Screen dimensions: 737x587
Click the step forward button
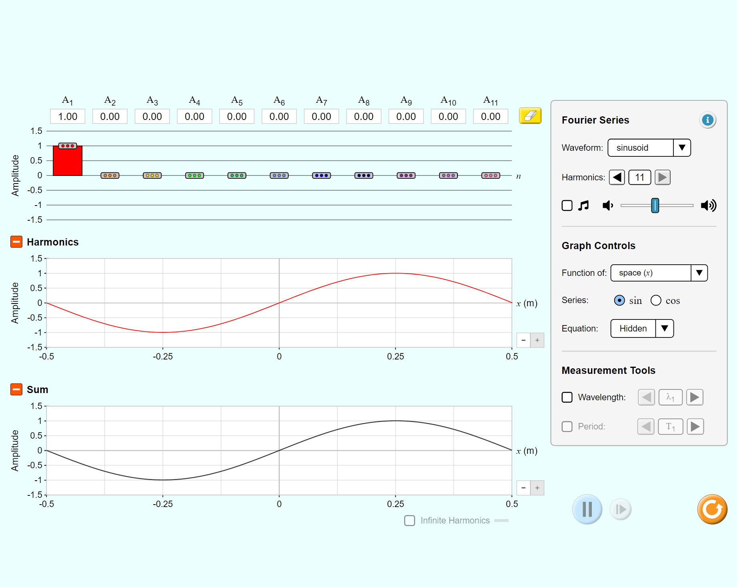click(620, 509)
